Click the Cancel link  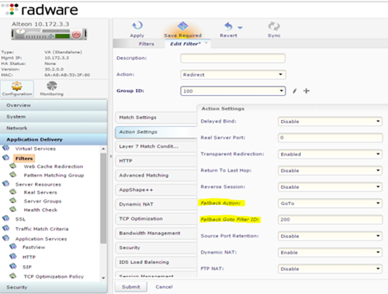click(x=164, y=287)
